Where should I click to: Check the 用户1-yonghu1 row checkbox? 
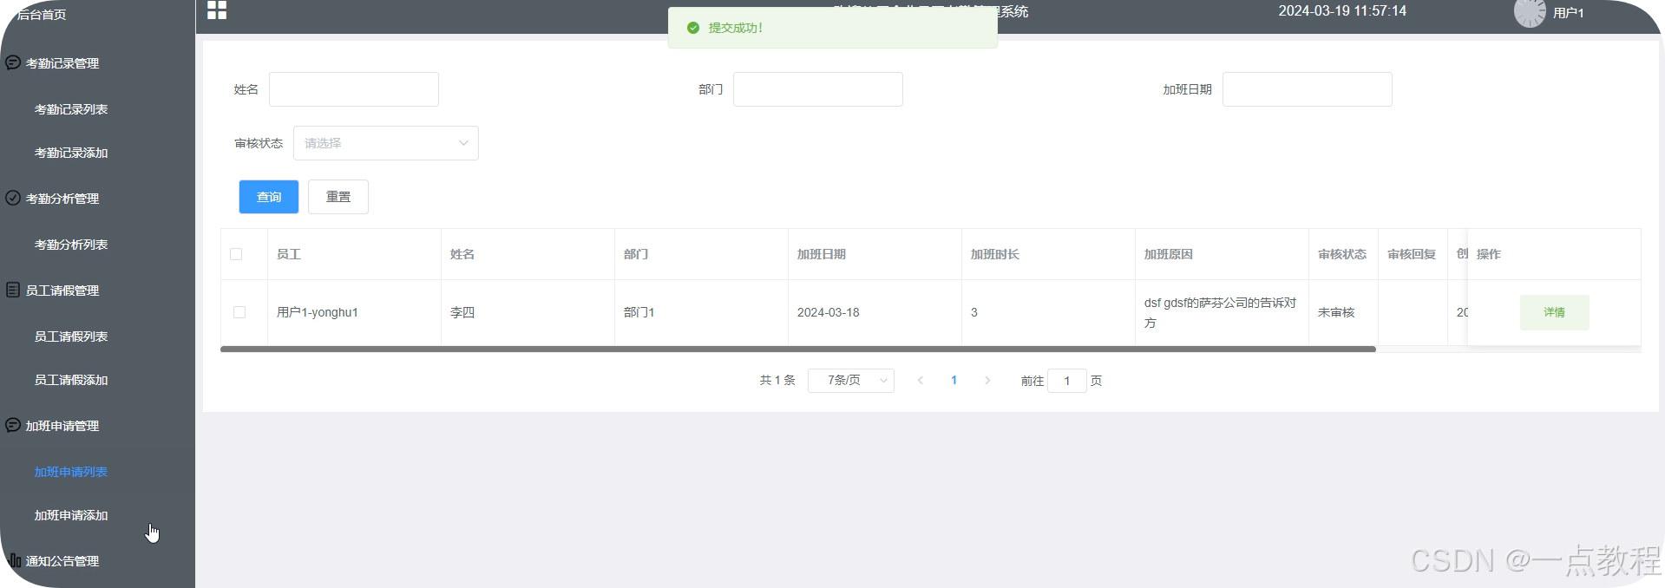(239, 312)
